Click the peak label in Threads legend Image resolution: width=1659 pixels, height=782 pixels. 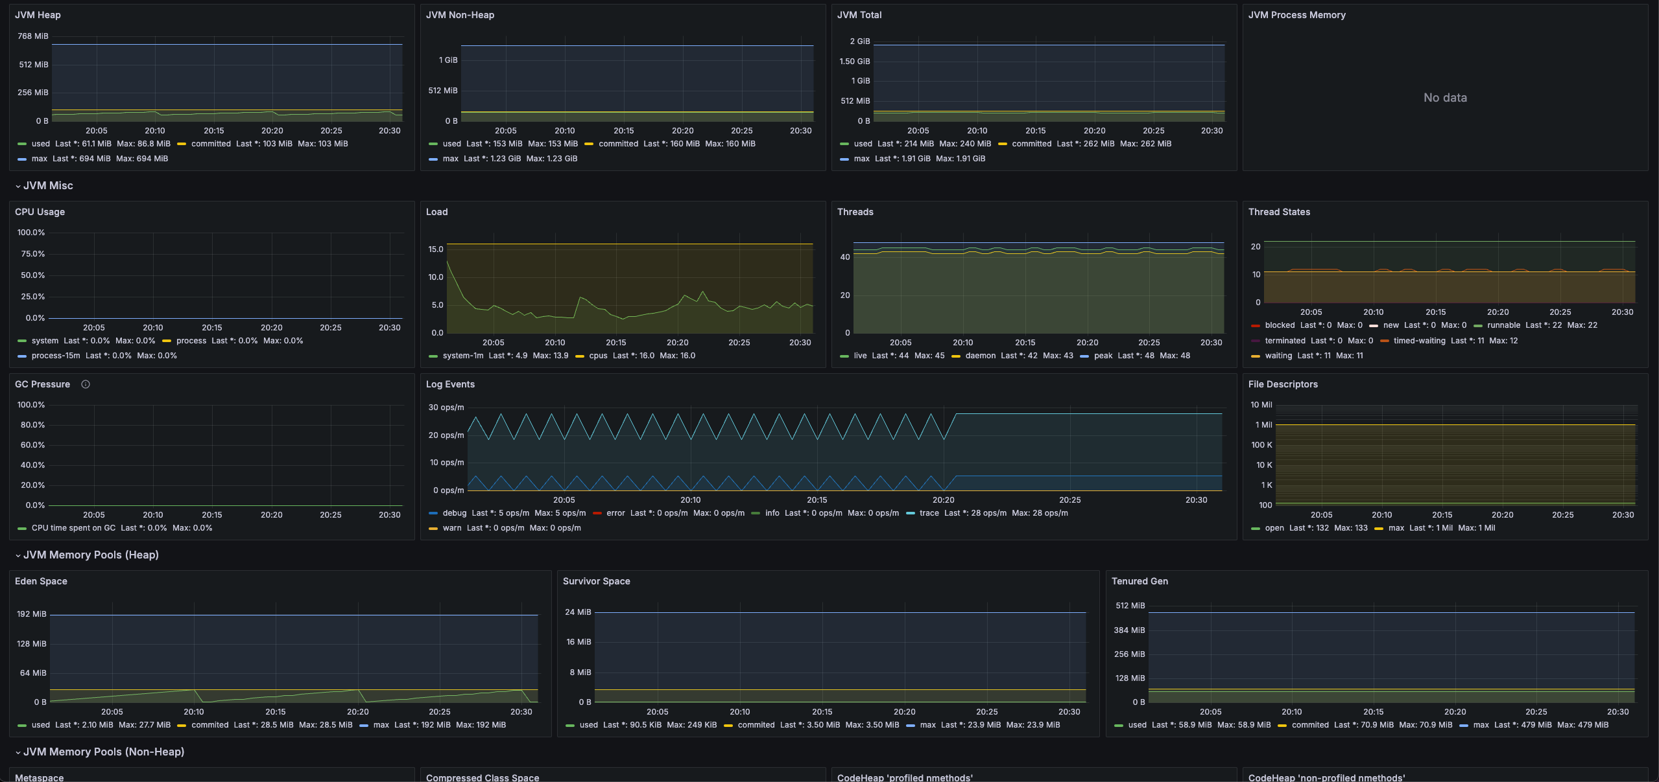coord(1103,356)
